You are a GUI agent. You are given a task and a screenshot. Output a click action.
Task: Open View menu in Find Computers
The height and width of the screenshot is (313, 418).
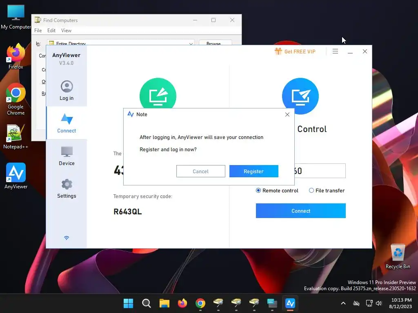point(66,30)
